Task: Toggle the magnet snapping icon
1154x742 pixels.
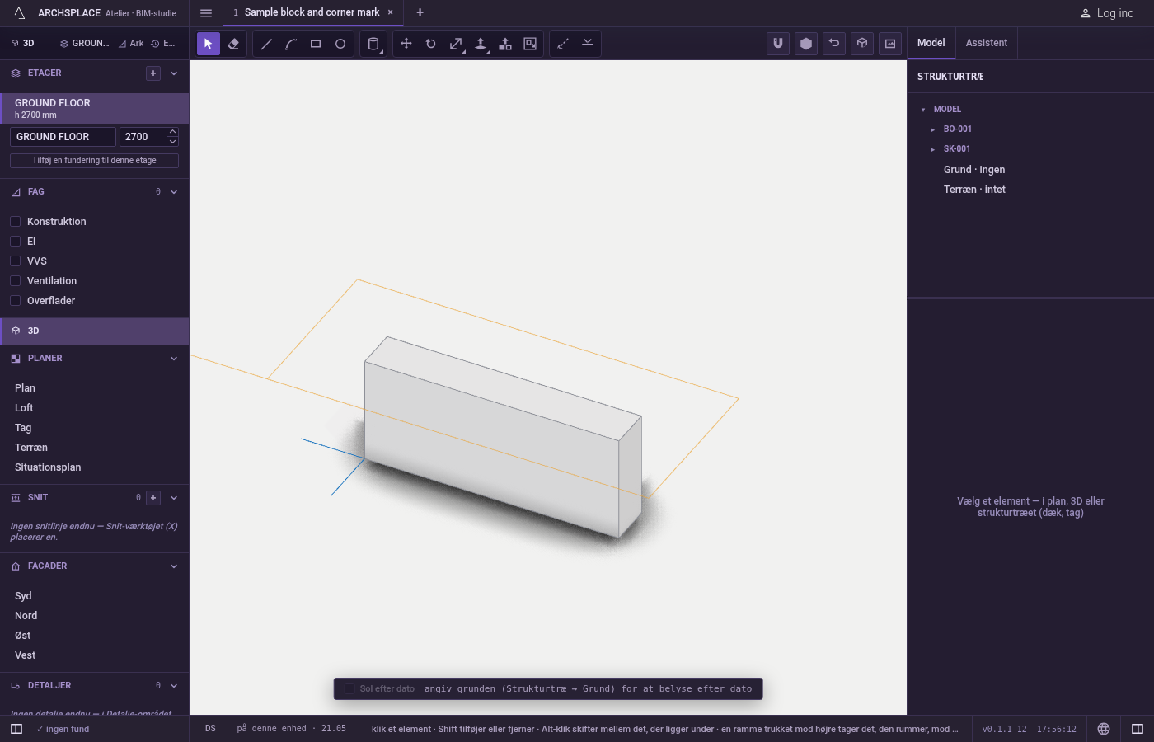Action: pos(778,44)
